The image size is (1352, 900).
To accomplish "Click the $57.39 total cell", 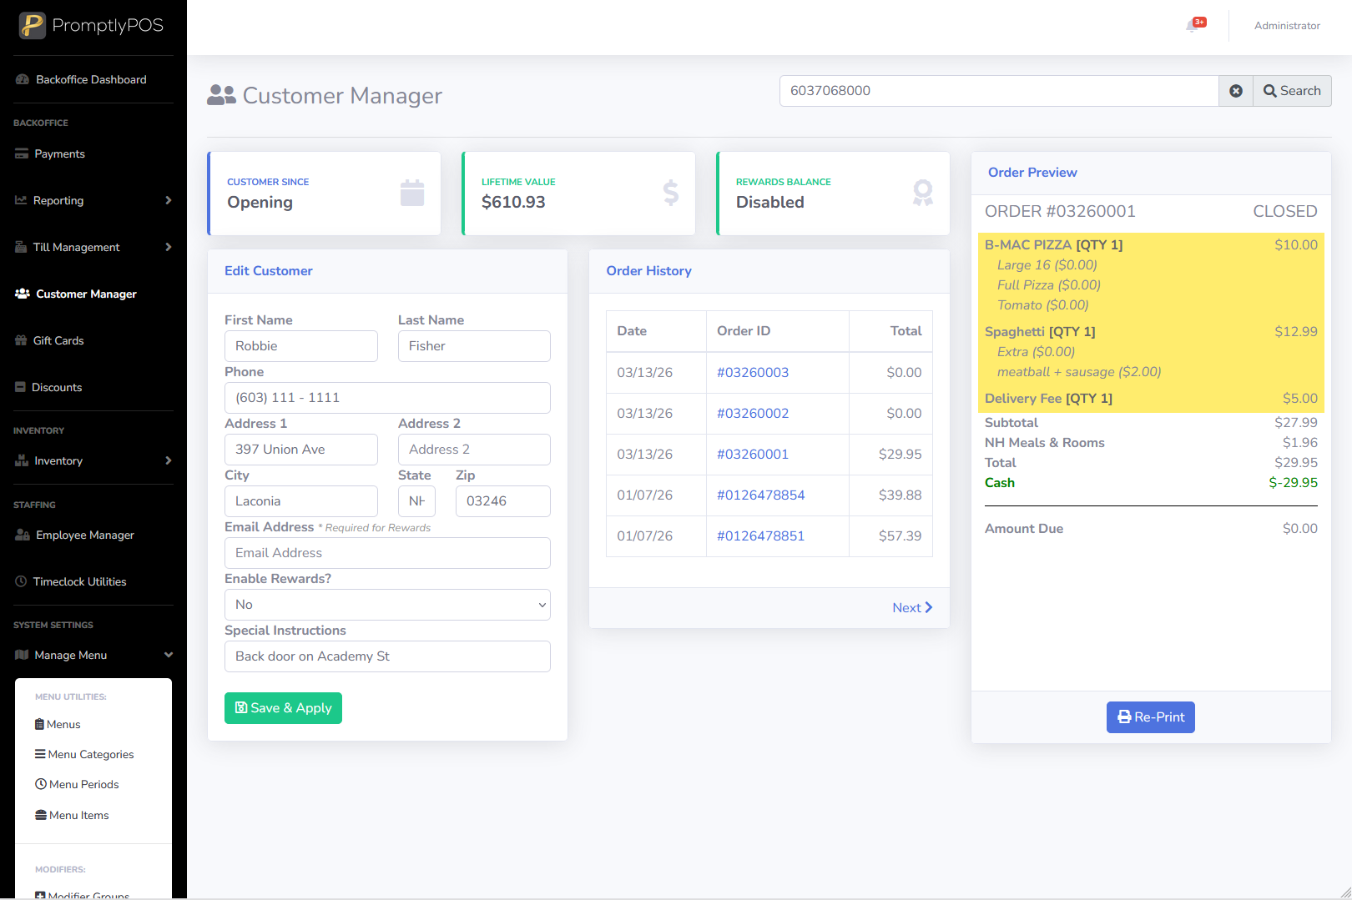I will [x=890, y=536].
